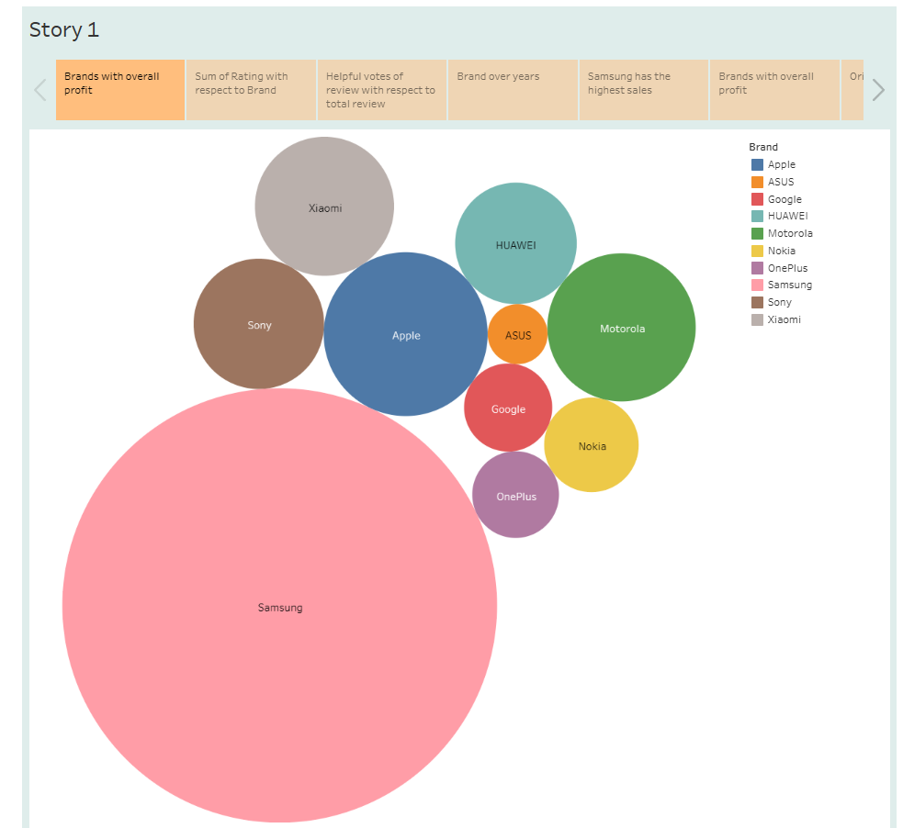Click the left story navigation arrow
The width and height of the screenshot is (903, 828).
point(39,89)
